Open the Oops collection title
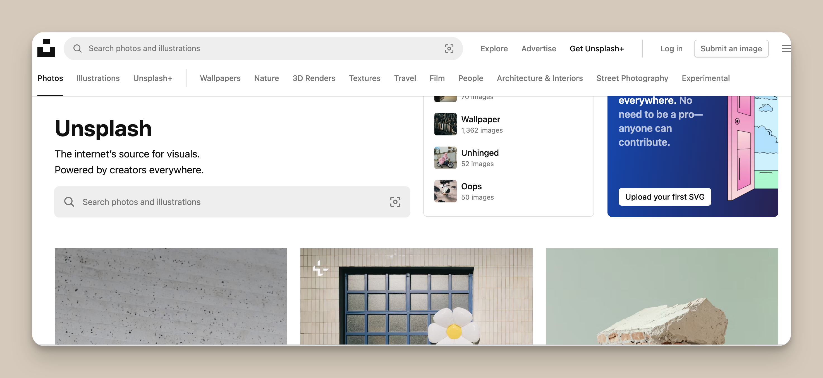 coord(471,186)
